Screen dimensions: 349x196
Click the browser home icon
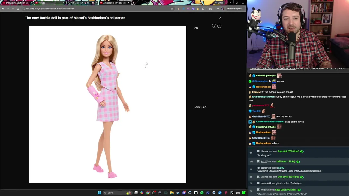(18, 8)
